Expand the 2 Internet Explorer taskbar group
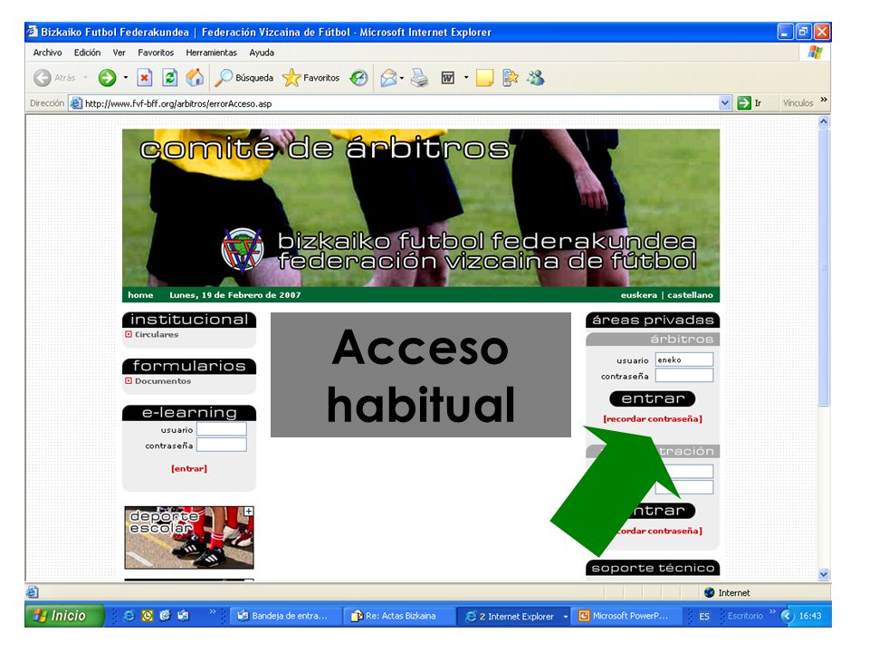The width and height of the screenshot is (869, 652). (517, 617)
